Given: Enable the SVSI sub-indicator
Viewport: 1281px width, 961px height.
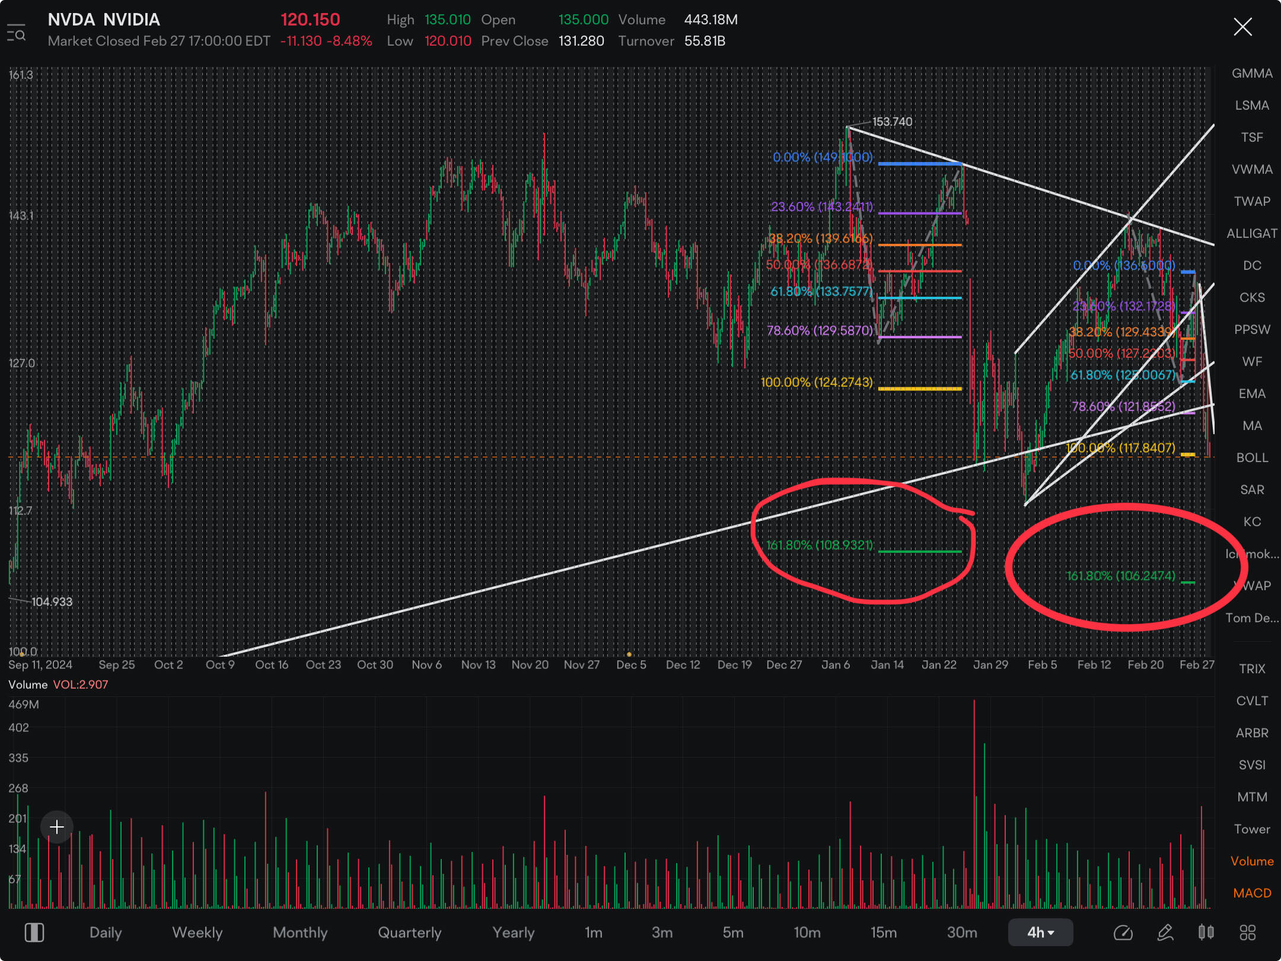Looking at the screenshot, I should pyautogui.click(x=1252, y=765).
